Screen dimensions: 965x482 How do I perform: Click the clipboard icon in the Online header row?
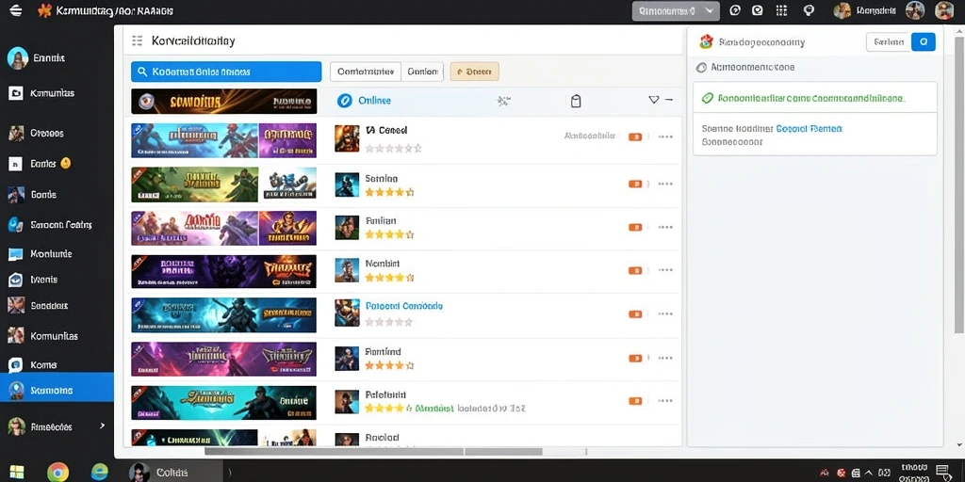(576, 102)
